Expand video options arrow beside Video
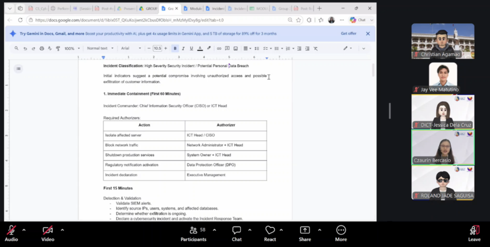The width and height of the screenshot is (490, 247). pos(62,230)
